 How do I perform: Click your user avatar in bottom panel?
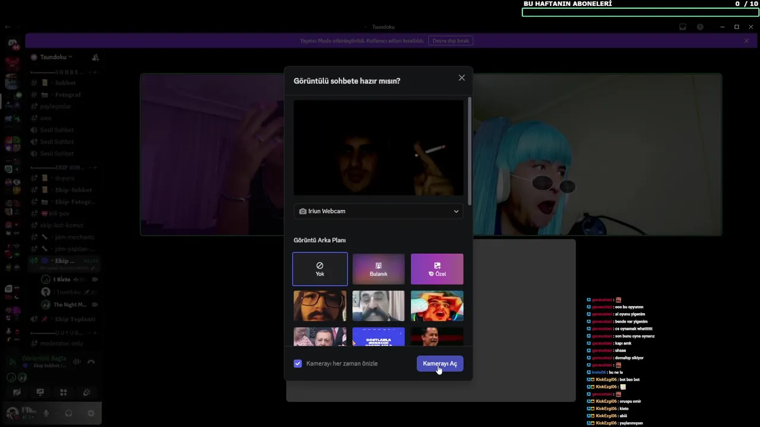tap(12, 413)
